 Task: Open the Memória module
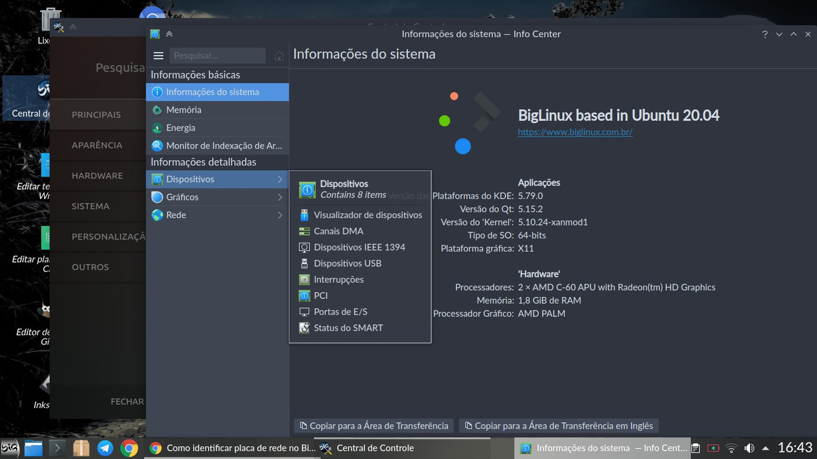point(217,110)
